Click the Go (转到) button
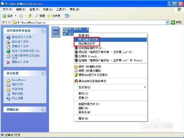 [x=176, y=22]
